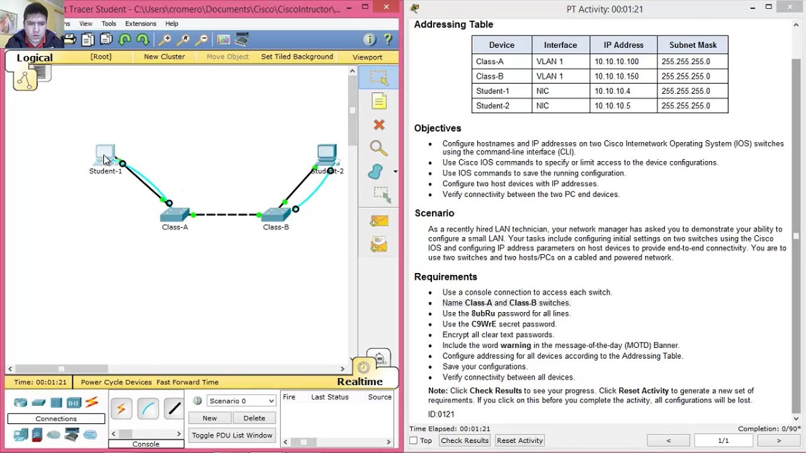Select the Routers device category
The image size is (806, 453).
click(21, 403)
